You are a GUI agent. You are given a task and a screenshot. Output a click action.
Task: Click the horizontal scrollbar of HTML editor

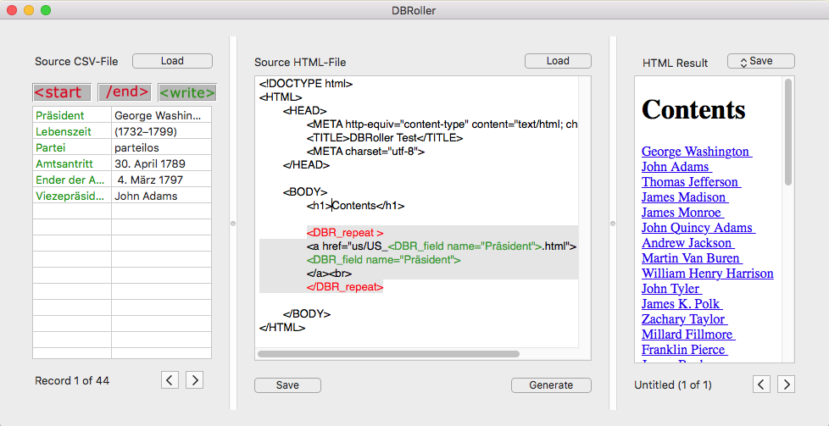[388, 354]
